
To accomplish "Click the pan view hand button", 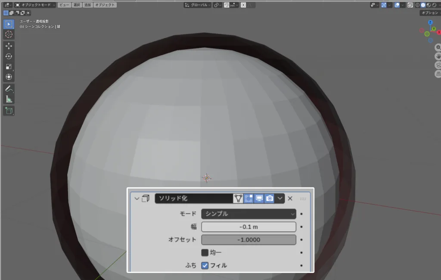I will 438,56.
